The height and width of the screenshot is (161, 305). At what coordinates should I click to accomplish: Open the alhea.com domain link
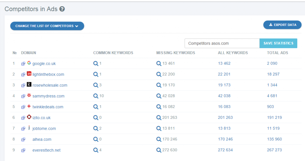(42, 139)
